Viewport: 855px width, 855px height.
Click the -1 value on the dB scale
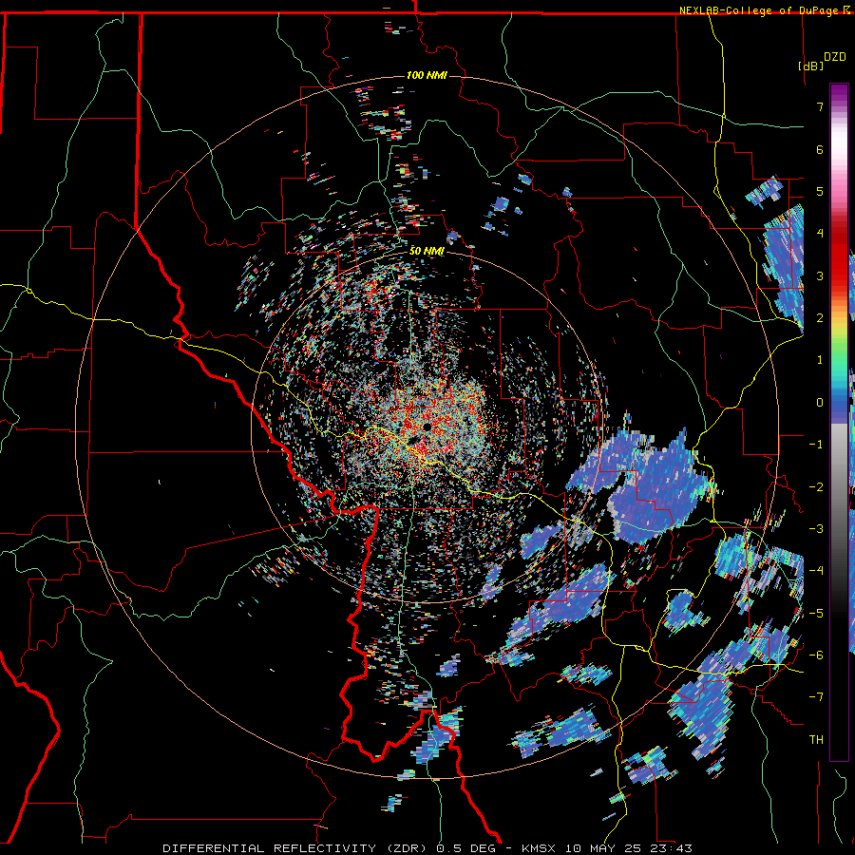coord(816,445)
